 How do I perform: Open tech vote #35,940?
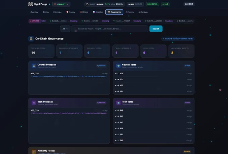[154, 110]
